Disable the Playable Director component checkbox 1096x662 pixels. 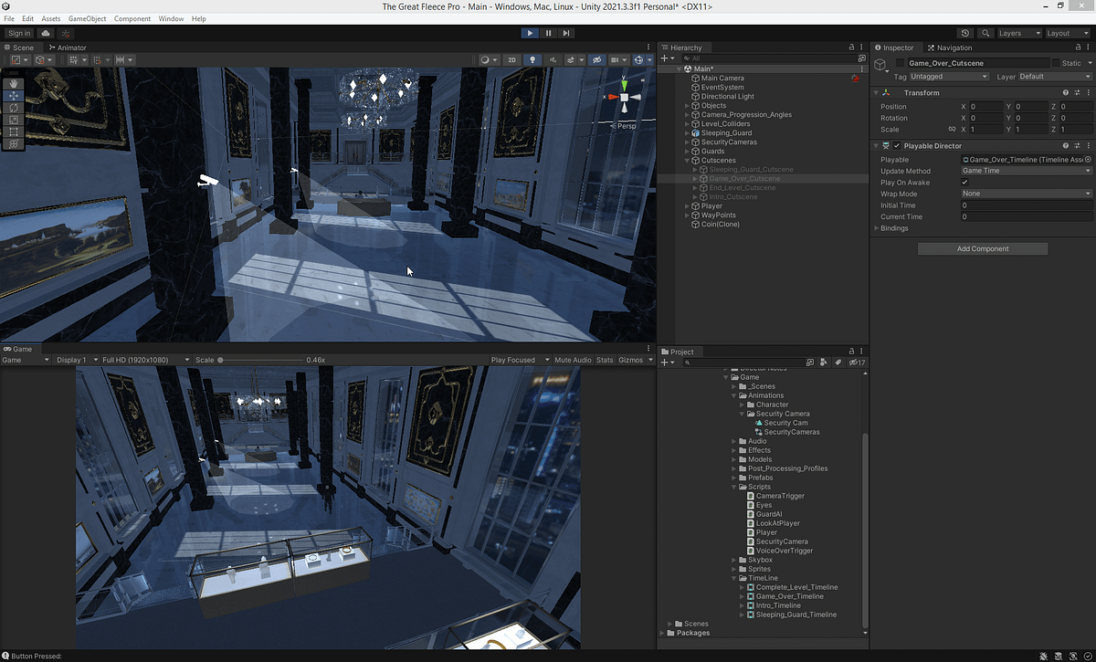[x=896, y=145]
